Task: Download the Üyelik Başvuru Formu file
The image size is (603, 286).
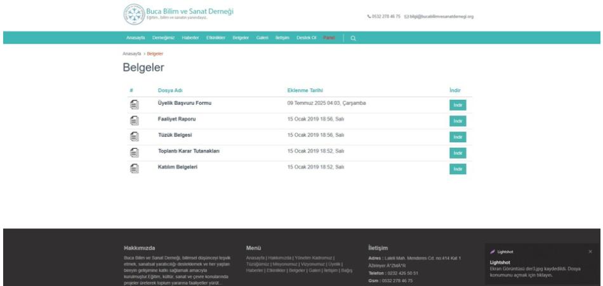Action: tap(458, 105)
